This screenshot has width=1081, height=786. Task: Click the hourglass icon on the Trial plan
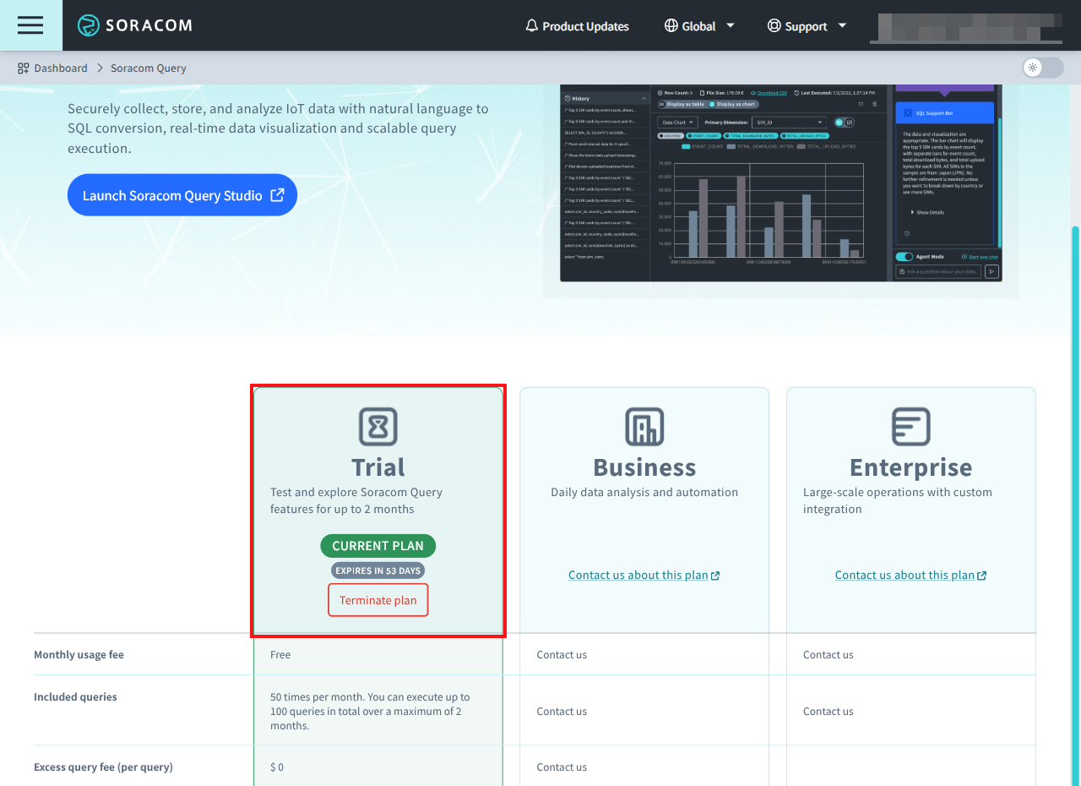click(378, 427)
